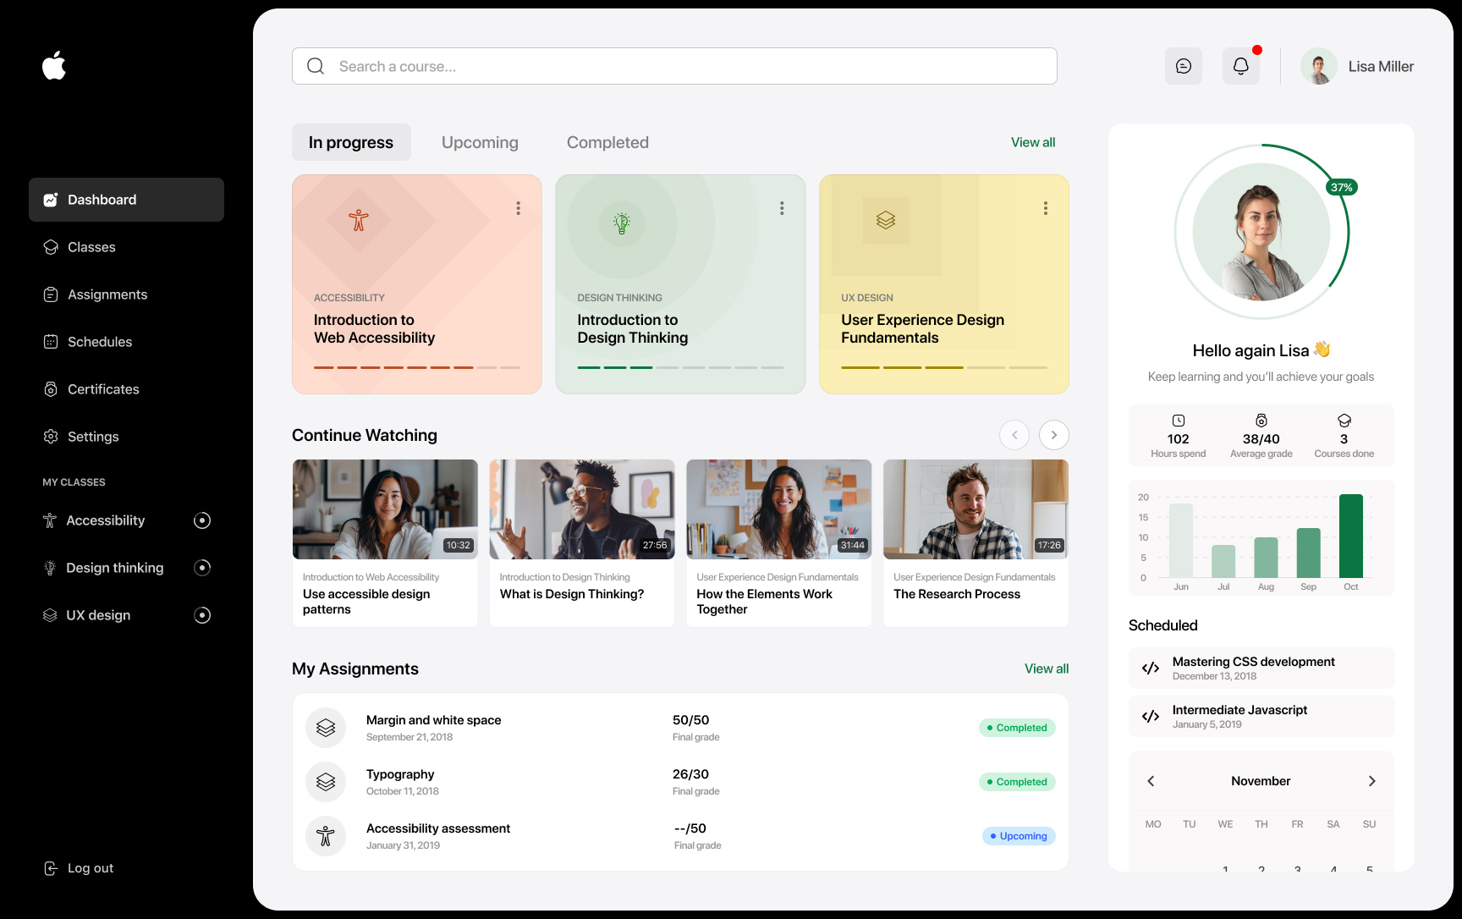Click the search magnifier icon
This screenshot has height=919, width=1462.
315,65
